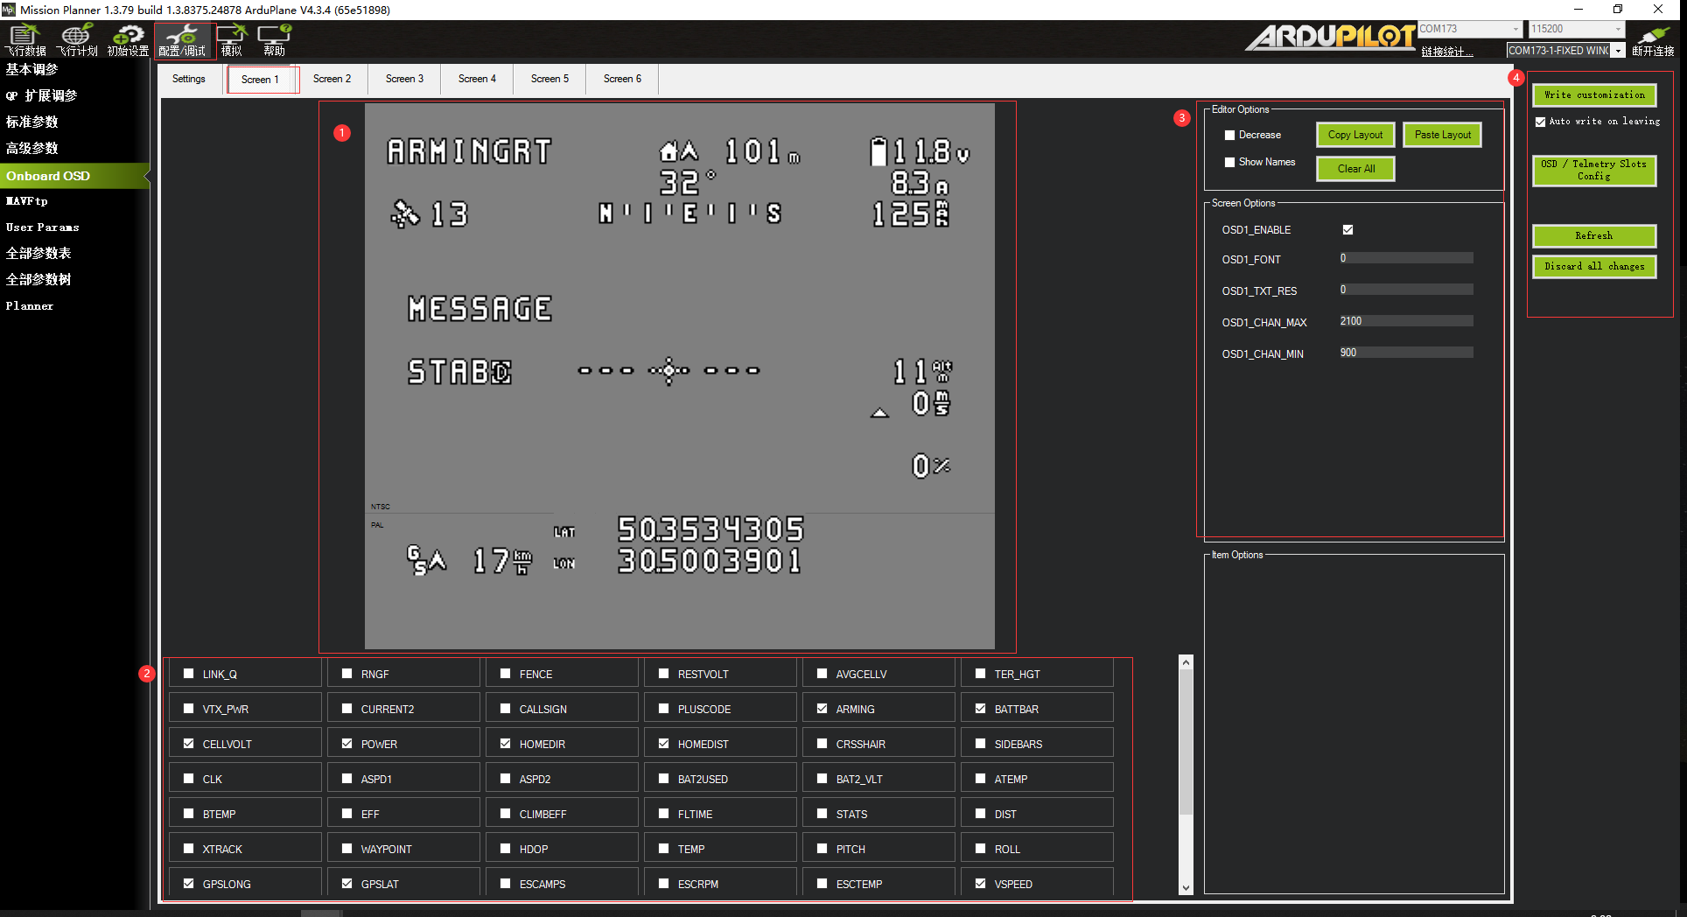Switch to the Screen 2 tab
The height and width of the screenshot is (917, 1687).
(332, 79)
